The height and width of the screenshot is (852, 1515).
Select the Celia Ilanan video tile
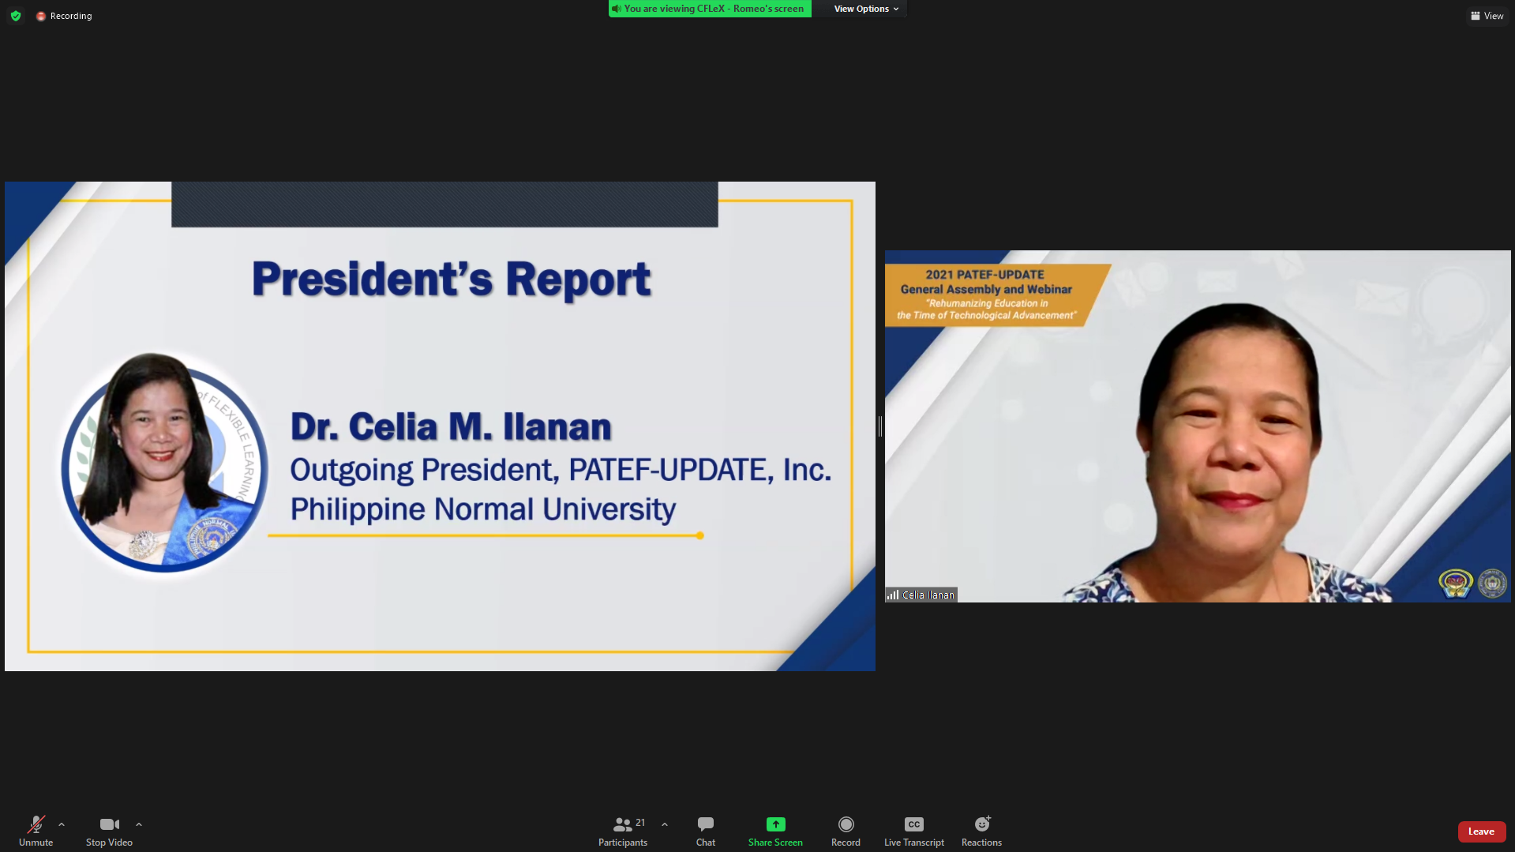(1197, 426)
